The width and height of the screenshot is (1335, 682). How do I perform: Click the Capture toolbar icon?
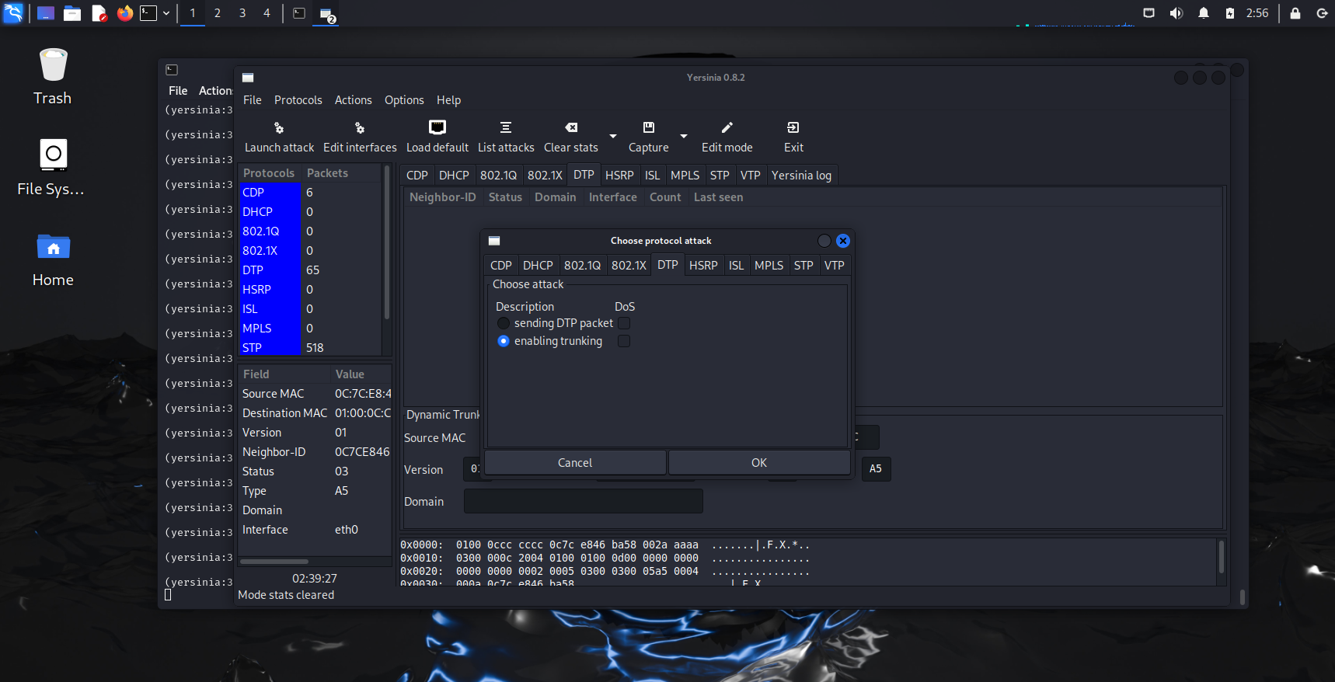pyautogui.click(x=648, y=127)
